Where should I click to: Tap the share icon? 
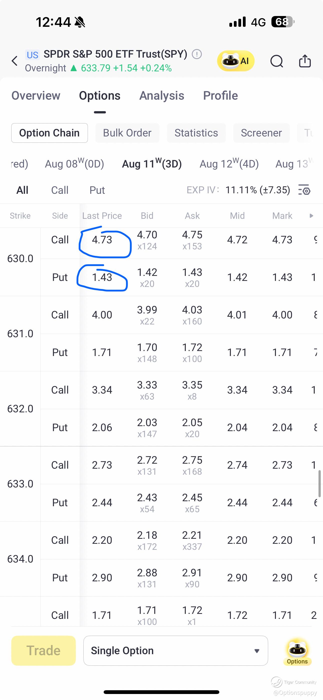tap(305, 61)
